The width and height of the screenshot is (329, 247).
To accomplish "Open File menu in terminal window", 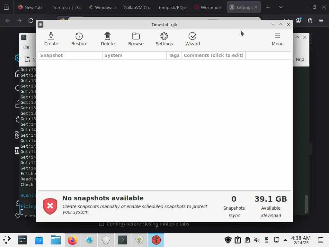I will (x=26, y=47).
